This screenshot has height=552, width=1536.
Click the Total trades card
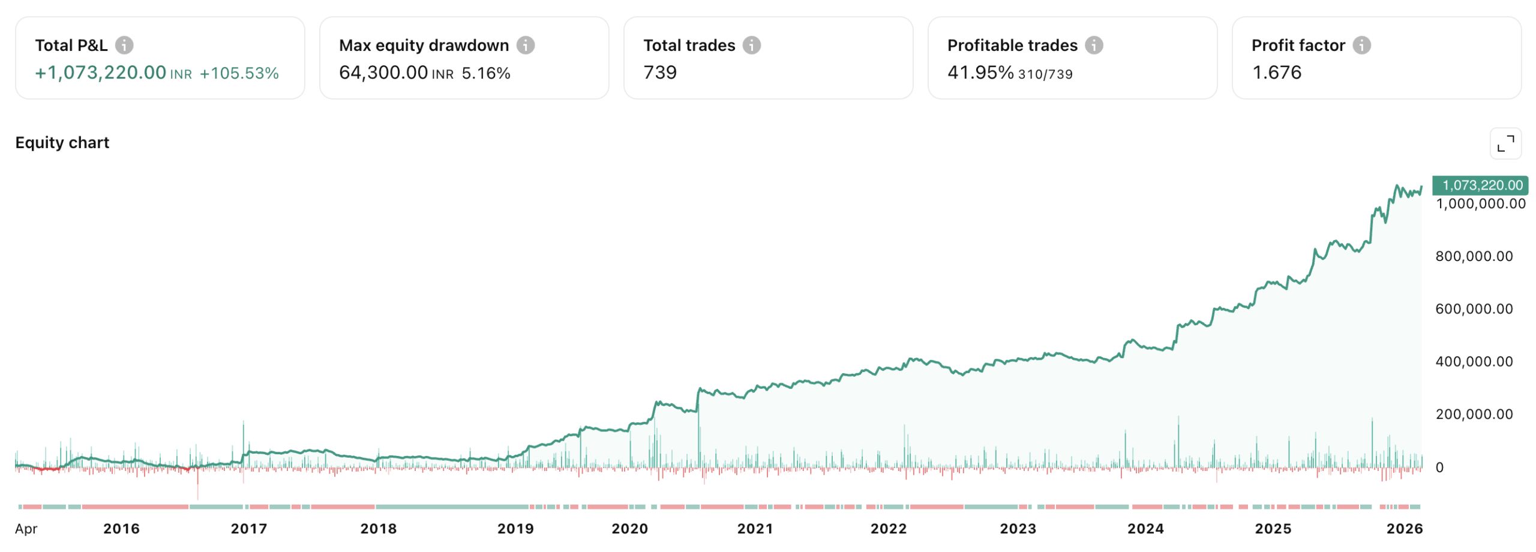pyautogui.click(x=768, y=58)
